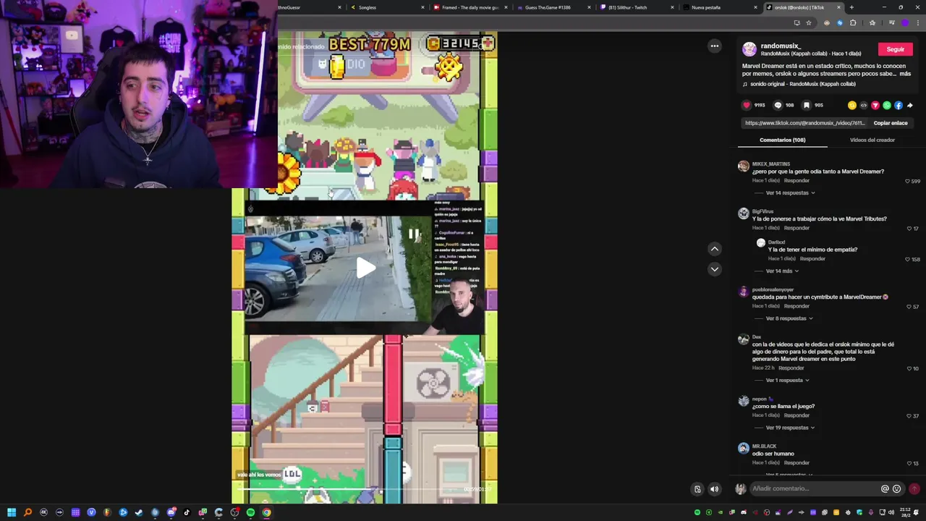Seek on the video progress bar
This screenshot has width=926, height=521.
coord(347,489)
